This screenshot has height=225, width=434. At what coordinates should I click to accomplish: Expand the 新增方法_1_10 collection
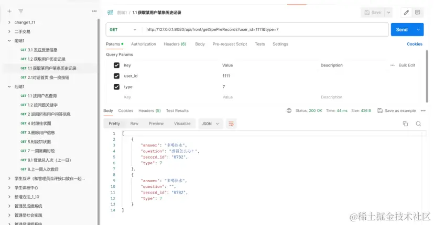(9, 197)
